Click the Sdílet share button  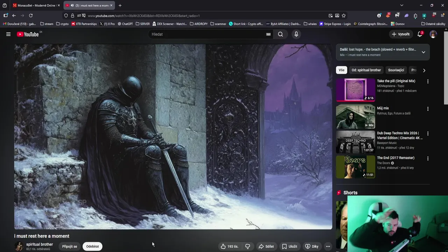[x=266, y=246]
